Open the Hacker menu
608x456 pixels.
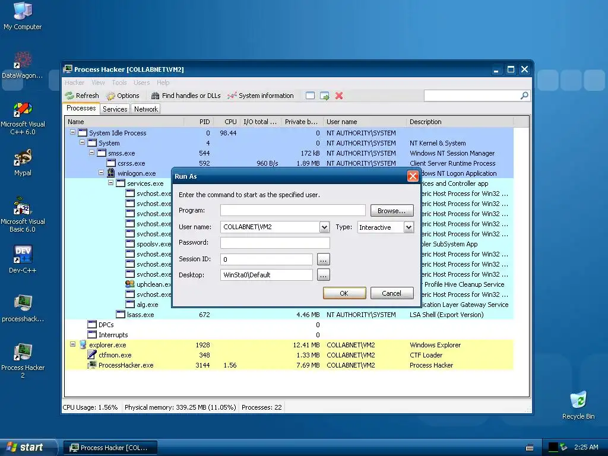point(74,83)
